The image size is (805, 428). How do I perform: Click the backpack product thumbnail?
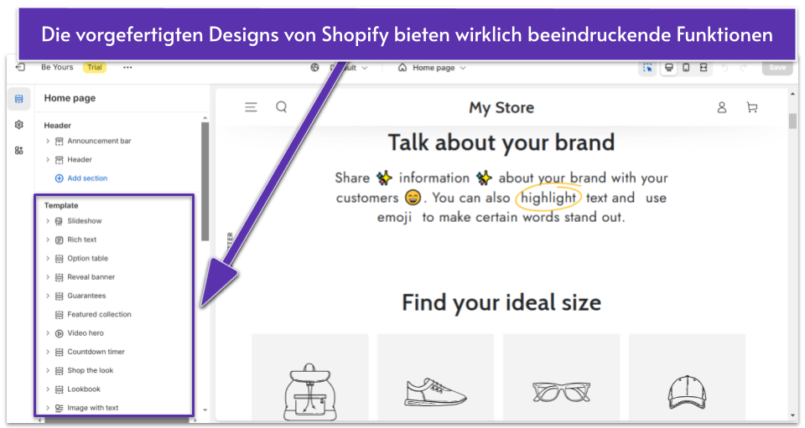click(x=310, y=377)
